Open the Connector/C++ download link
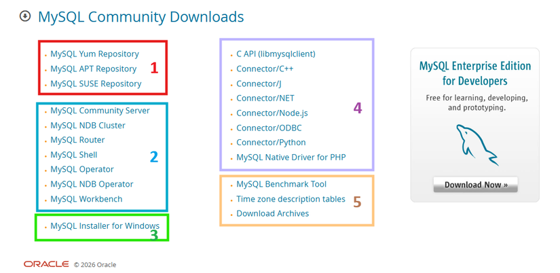 (x=265, y=69)
